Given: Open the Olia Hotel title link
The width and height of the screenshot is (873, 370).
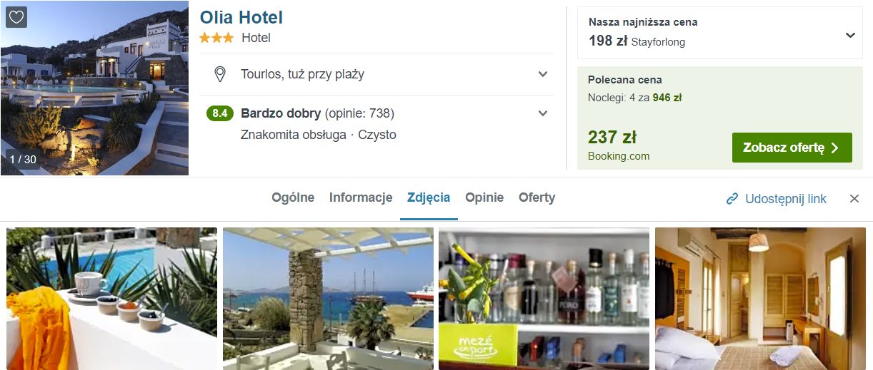Looking at the screenshot, I should (x=241, y=17).
